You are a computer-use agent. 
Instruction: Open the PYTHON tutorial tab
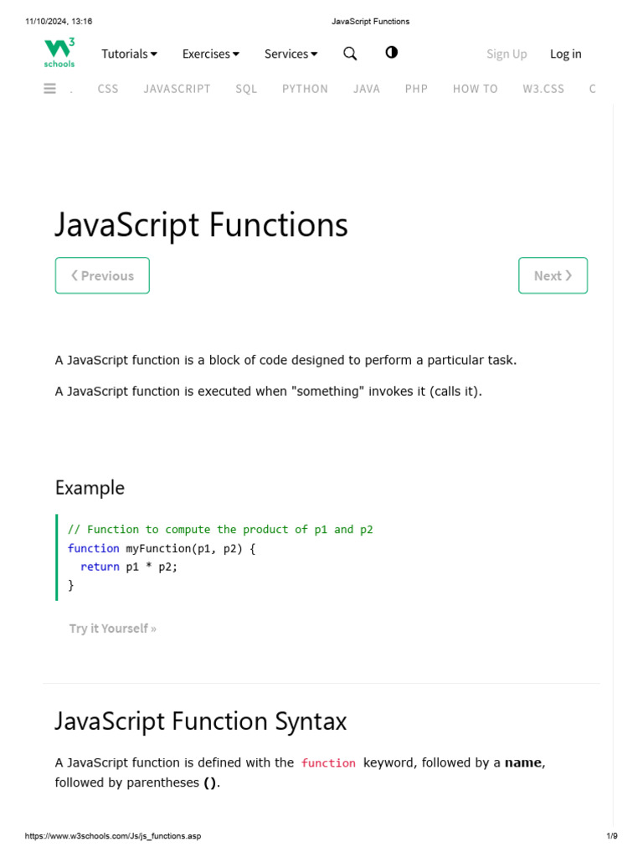pyautogui.click(x=305, y=89)
